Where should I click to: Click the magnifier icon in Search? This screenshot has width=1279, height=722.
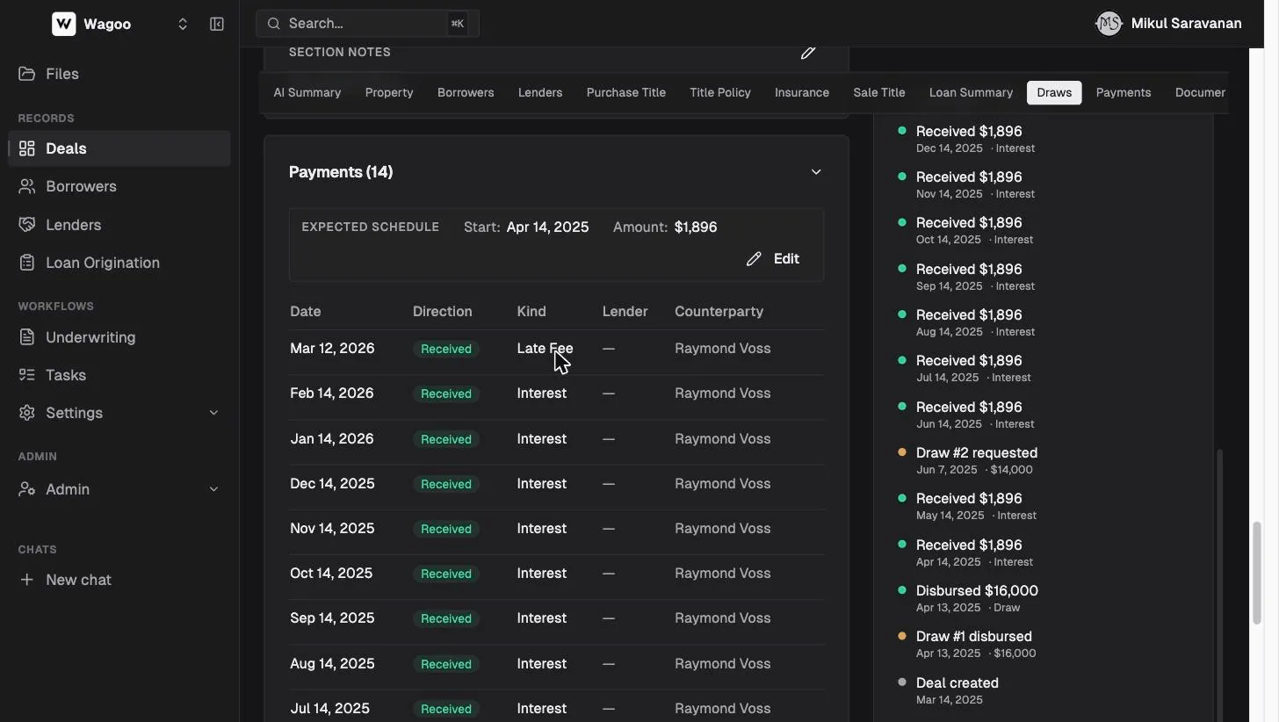[274, 24]
